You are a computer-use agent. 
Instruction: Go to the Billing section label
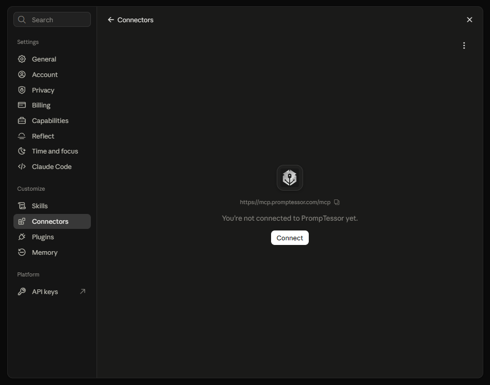tap(41, 105)
